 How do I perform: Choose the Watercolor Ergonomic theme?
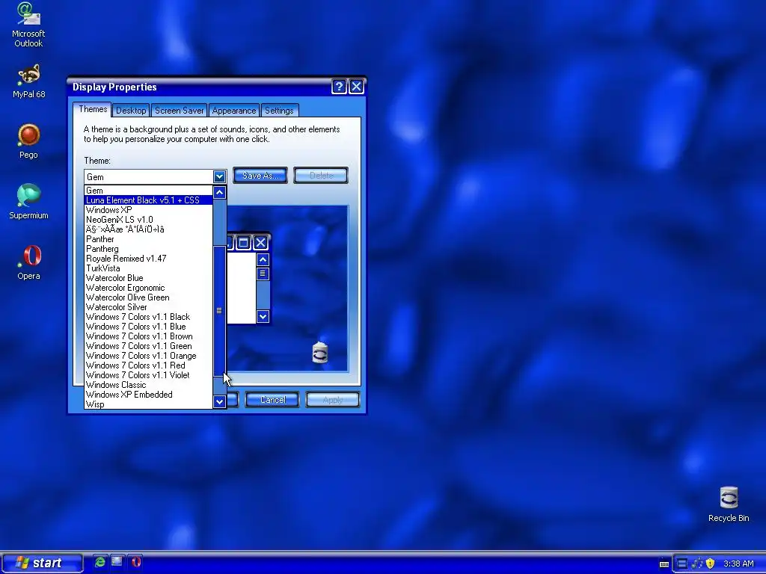click(149, 288)
